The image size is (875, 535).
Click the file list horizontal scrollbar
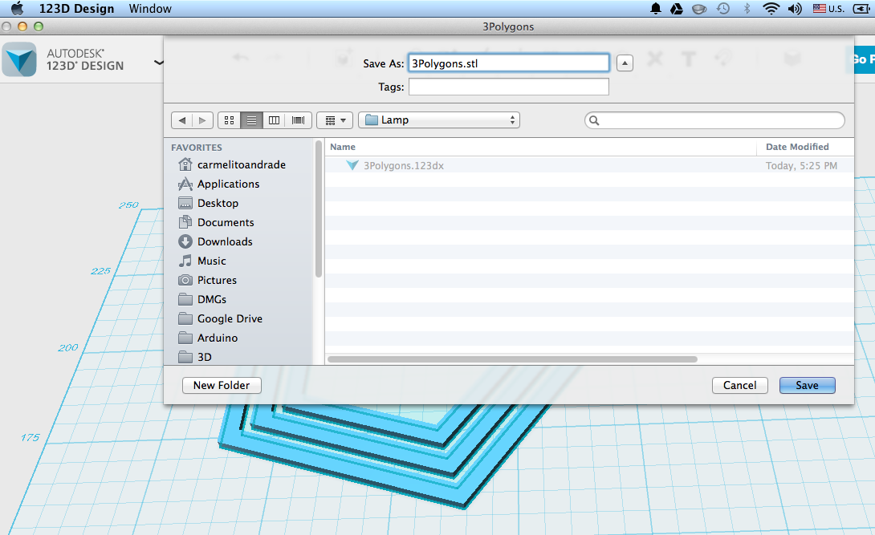point(512,359)
